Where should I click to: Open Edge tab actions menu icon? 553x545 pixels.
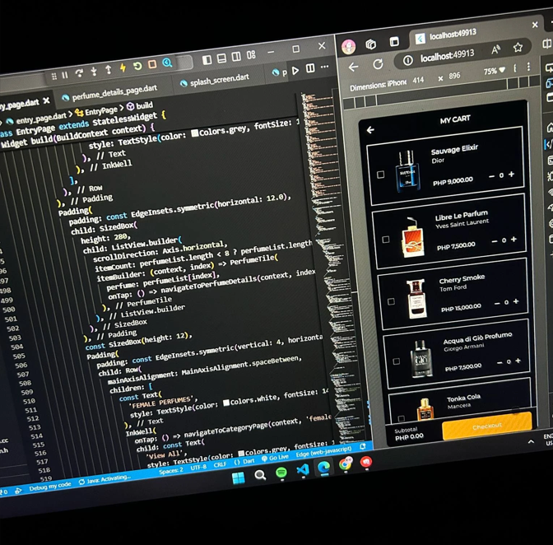[x=394, y=42]
